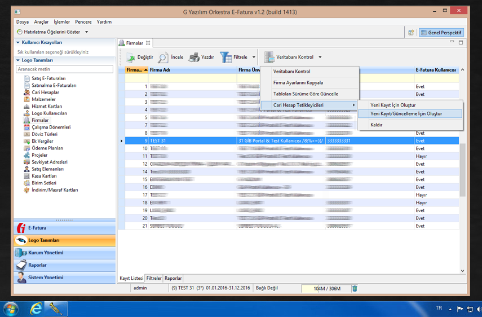
Task: Collapse the Logo Tanımları section
Action: pos(18,60)
